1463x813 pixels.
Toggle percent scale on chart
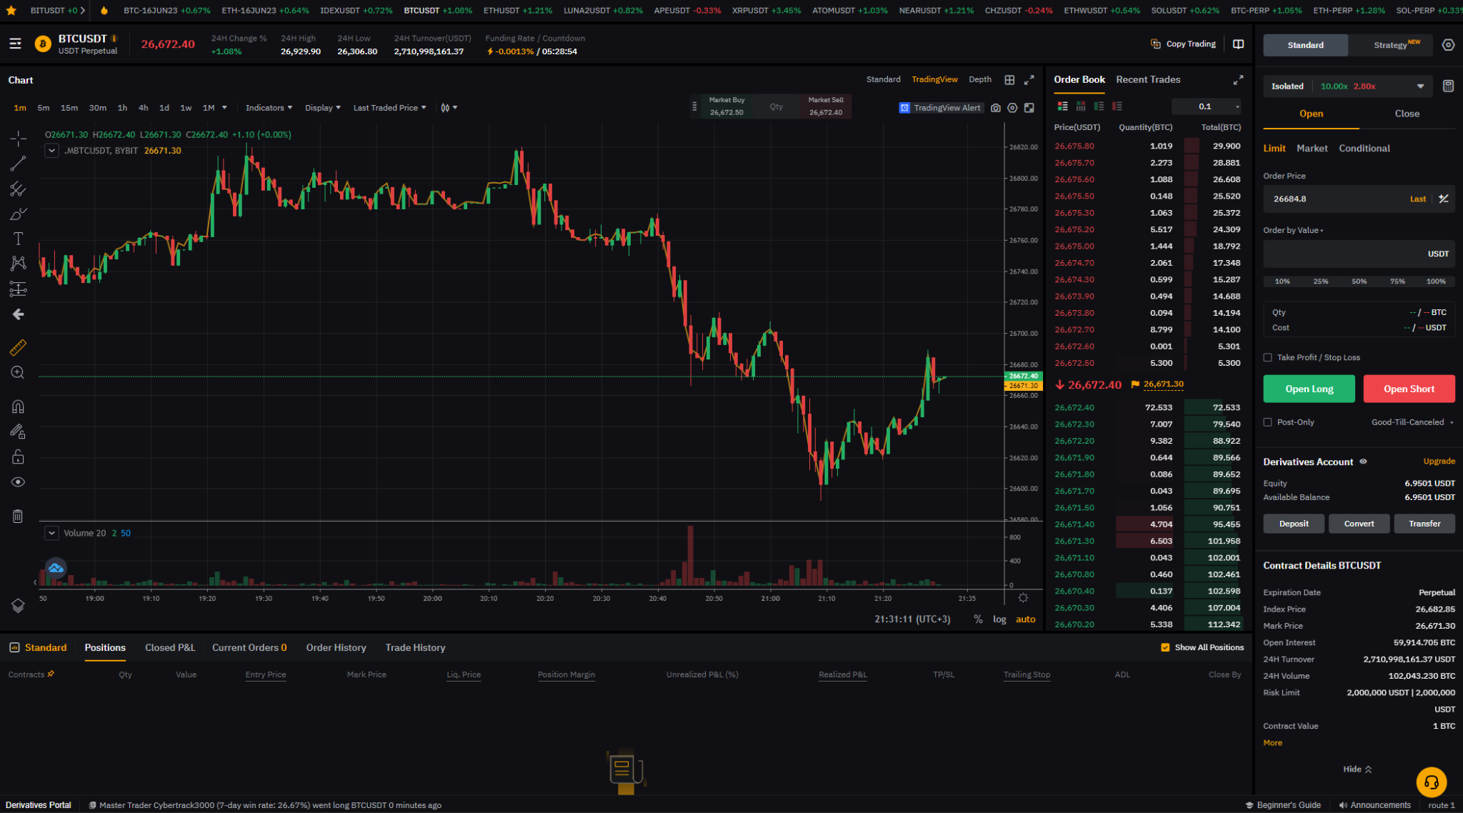coord(978,619)
